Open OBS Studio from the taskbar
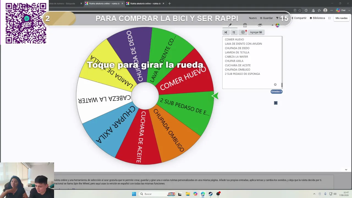 pos(218,194)
